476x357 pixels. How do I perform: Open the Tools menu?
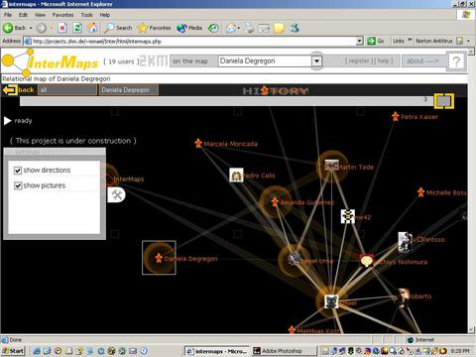[86, 15]
